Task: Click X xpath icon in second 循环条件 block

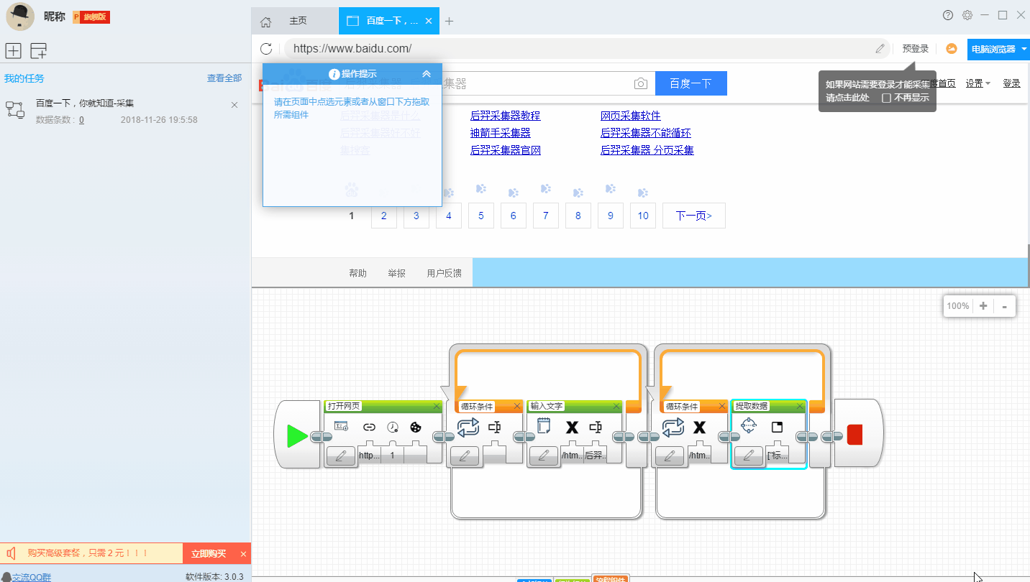Action: tap(699, 428)
